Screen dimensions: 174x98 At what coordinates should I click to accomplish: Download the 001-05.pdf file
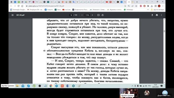tap(152, 15)
